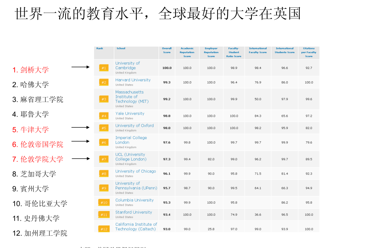The width and height of the screenshot is (366, 248).
Task: Select the #11 rank badge beside Stanford
Action: 104,214
